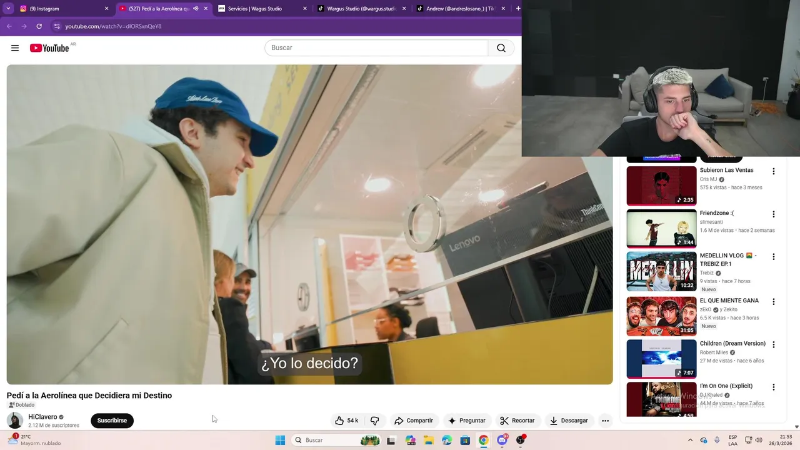Open Task View on the taskbar
The width and height of the screenshot is (800, 450).
click(391, 440)
